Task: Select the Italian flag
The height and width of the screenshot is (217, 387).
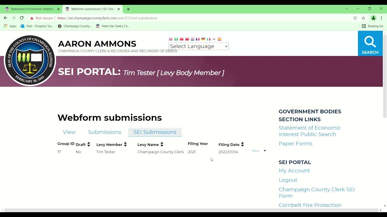Action: [x=209, y=39]
